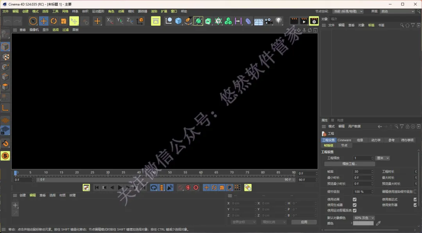Activate the Rotate tool in top toolbar
Image resolution: width=422 pixels, height=233 pixels.
(54, 21)
